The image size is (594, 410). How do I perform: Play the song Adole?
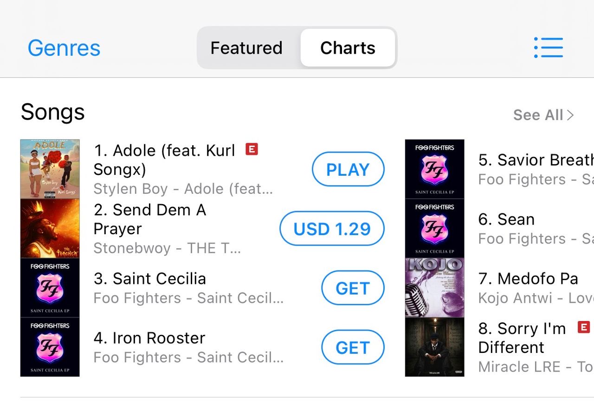tap(348, 169)
